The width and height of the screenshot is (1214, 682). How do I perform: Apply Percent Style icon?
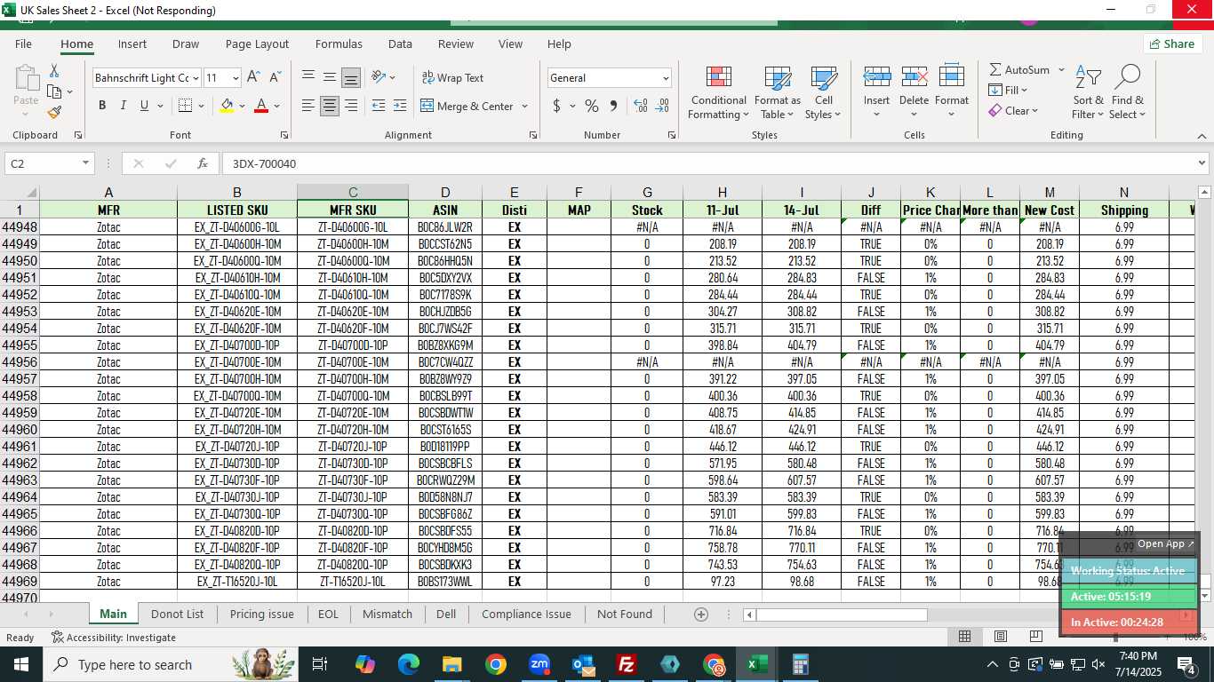592,106
